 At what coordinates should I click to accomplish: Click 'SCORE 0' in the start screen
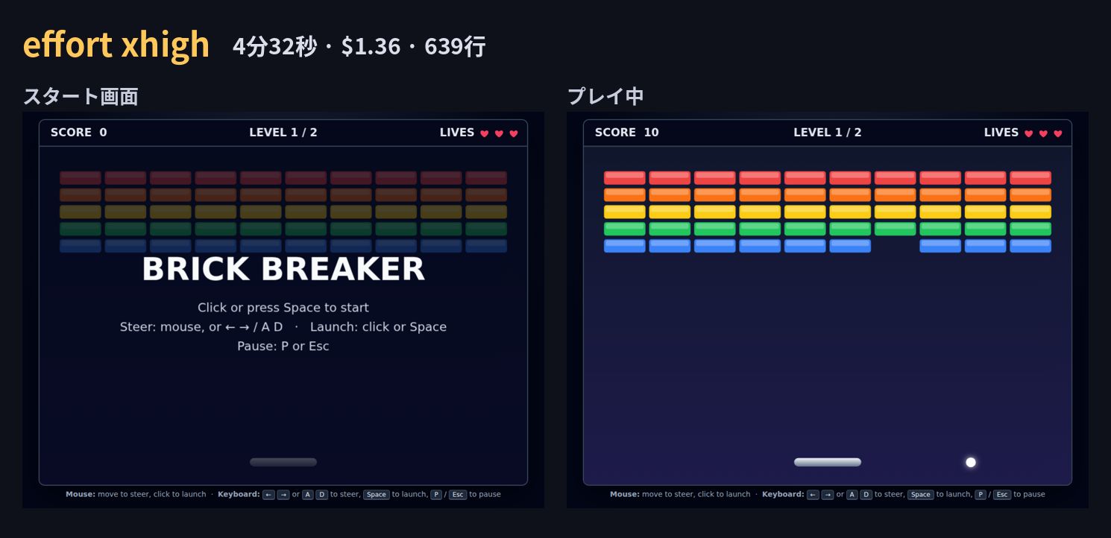(x=79, y=133)
